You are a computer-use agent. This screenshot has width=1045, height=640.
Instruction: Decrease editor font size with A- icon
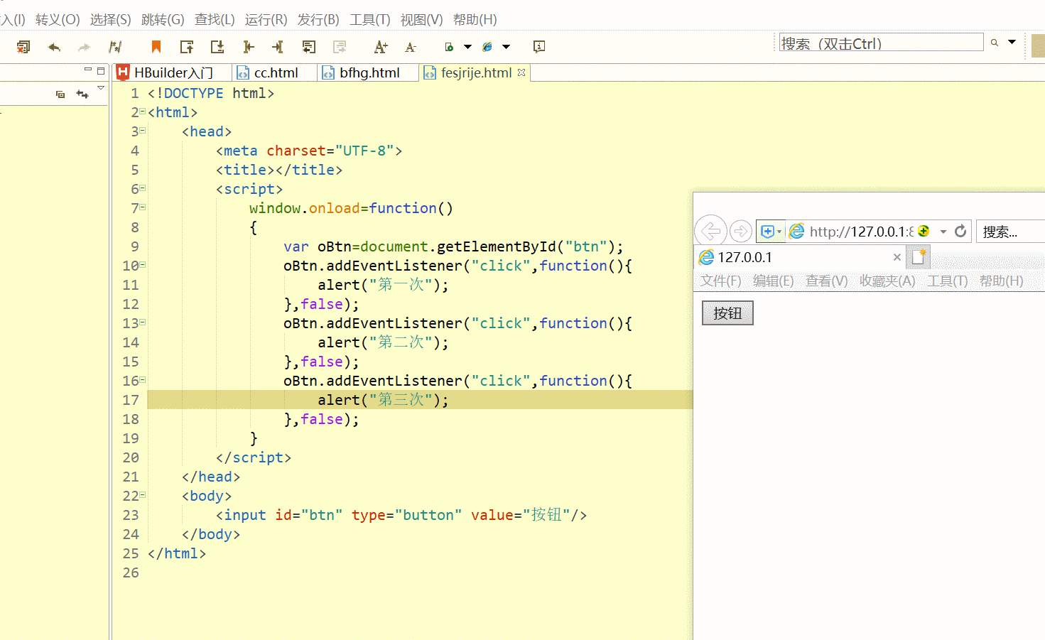(410, 47)
